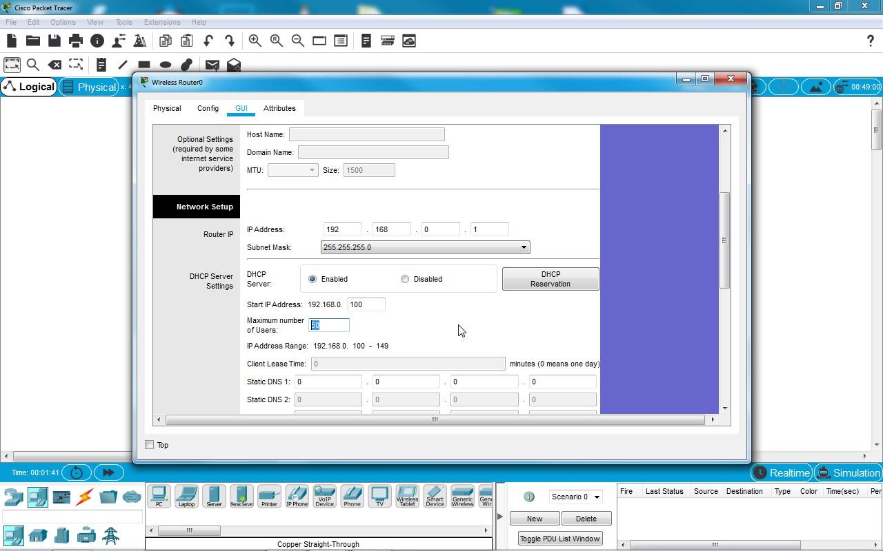883x551 pixels.
Task: Open the Extensions menu
Action: [x=161, y=22]
